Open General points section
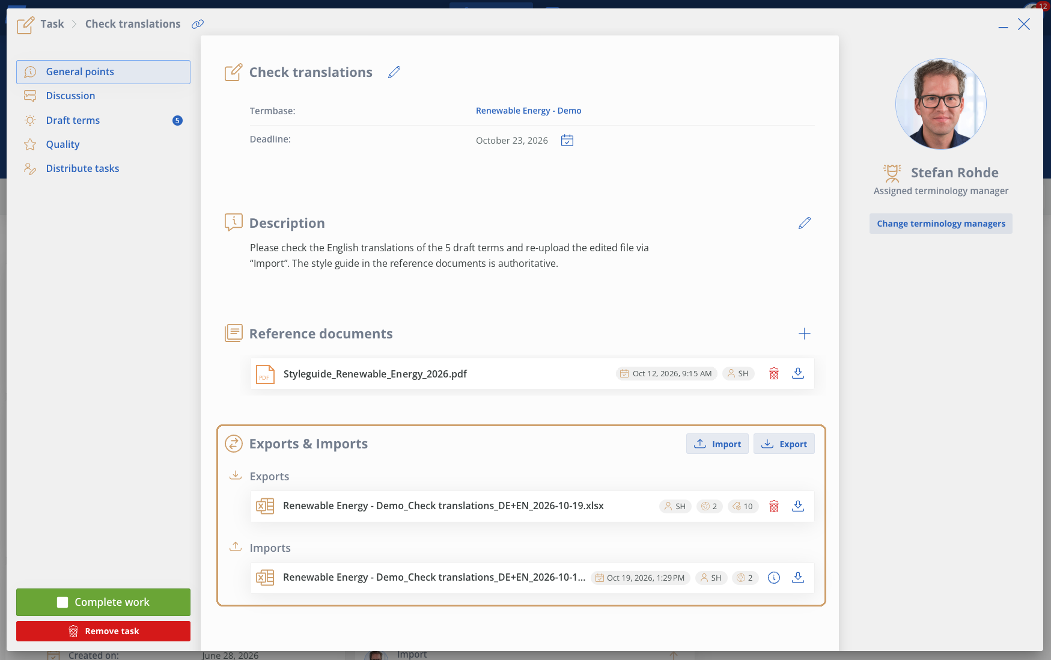This screenshot has width=1051, height=660. (103, 72)
